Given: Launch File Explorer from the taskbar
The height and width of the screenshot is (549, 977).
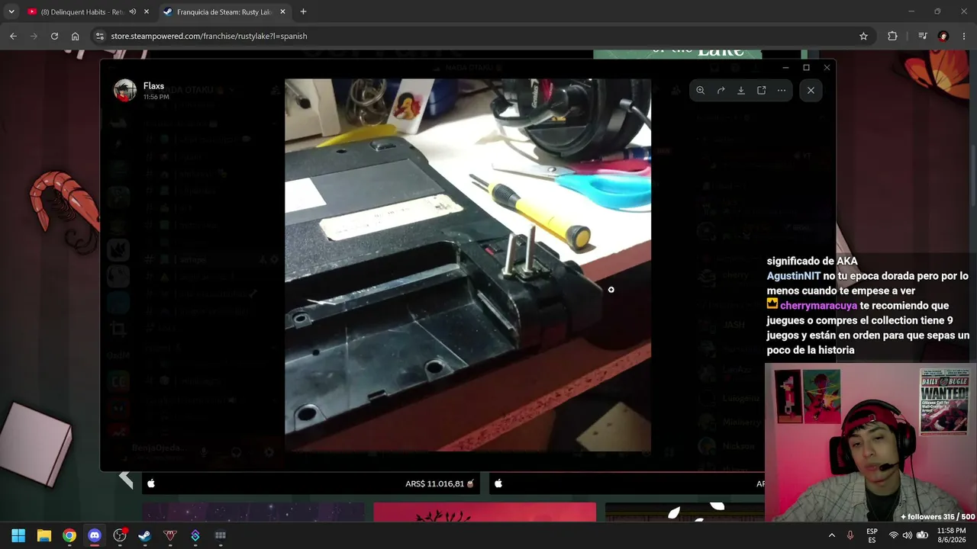Looking at the screenshot, I should pos(44,535).
